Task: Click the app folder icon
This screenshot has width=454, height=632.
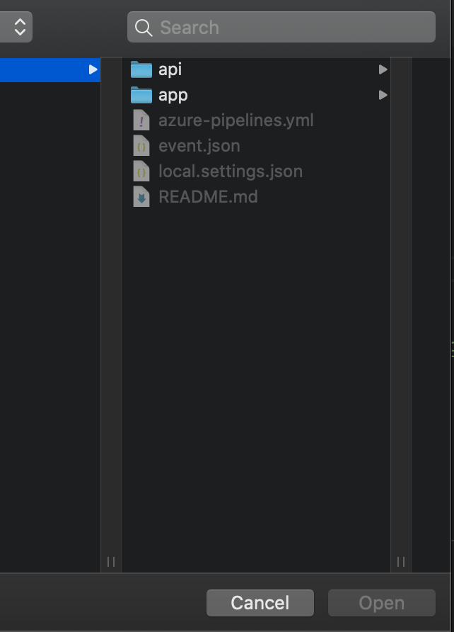Action: [x=141, y=95]
